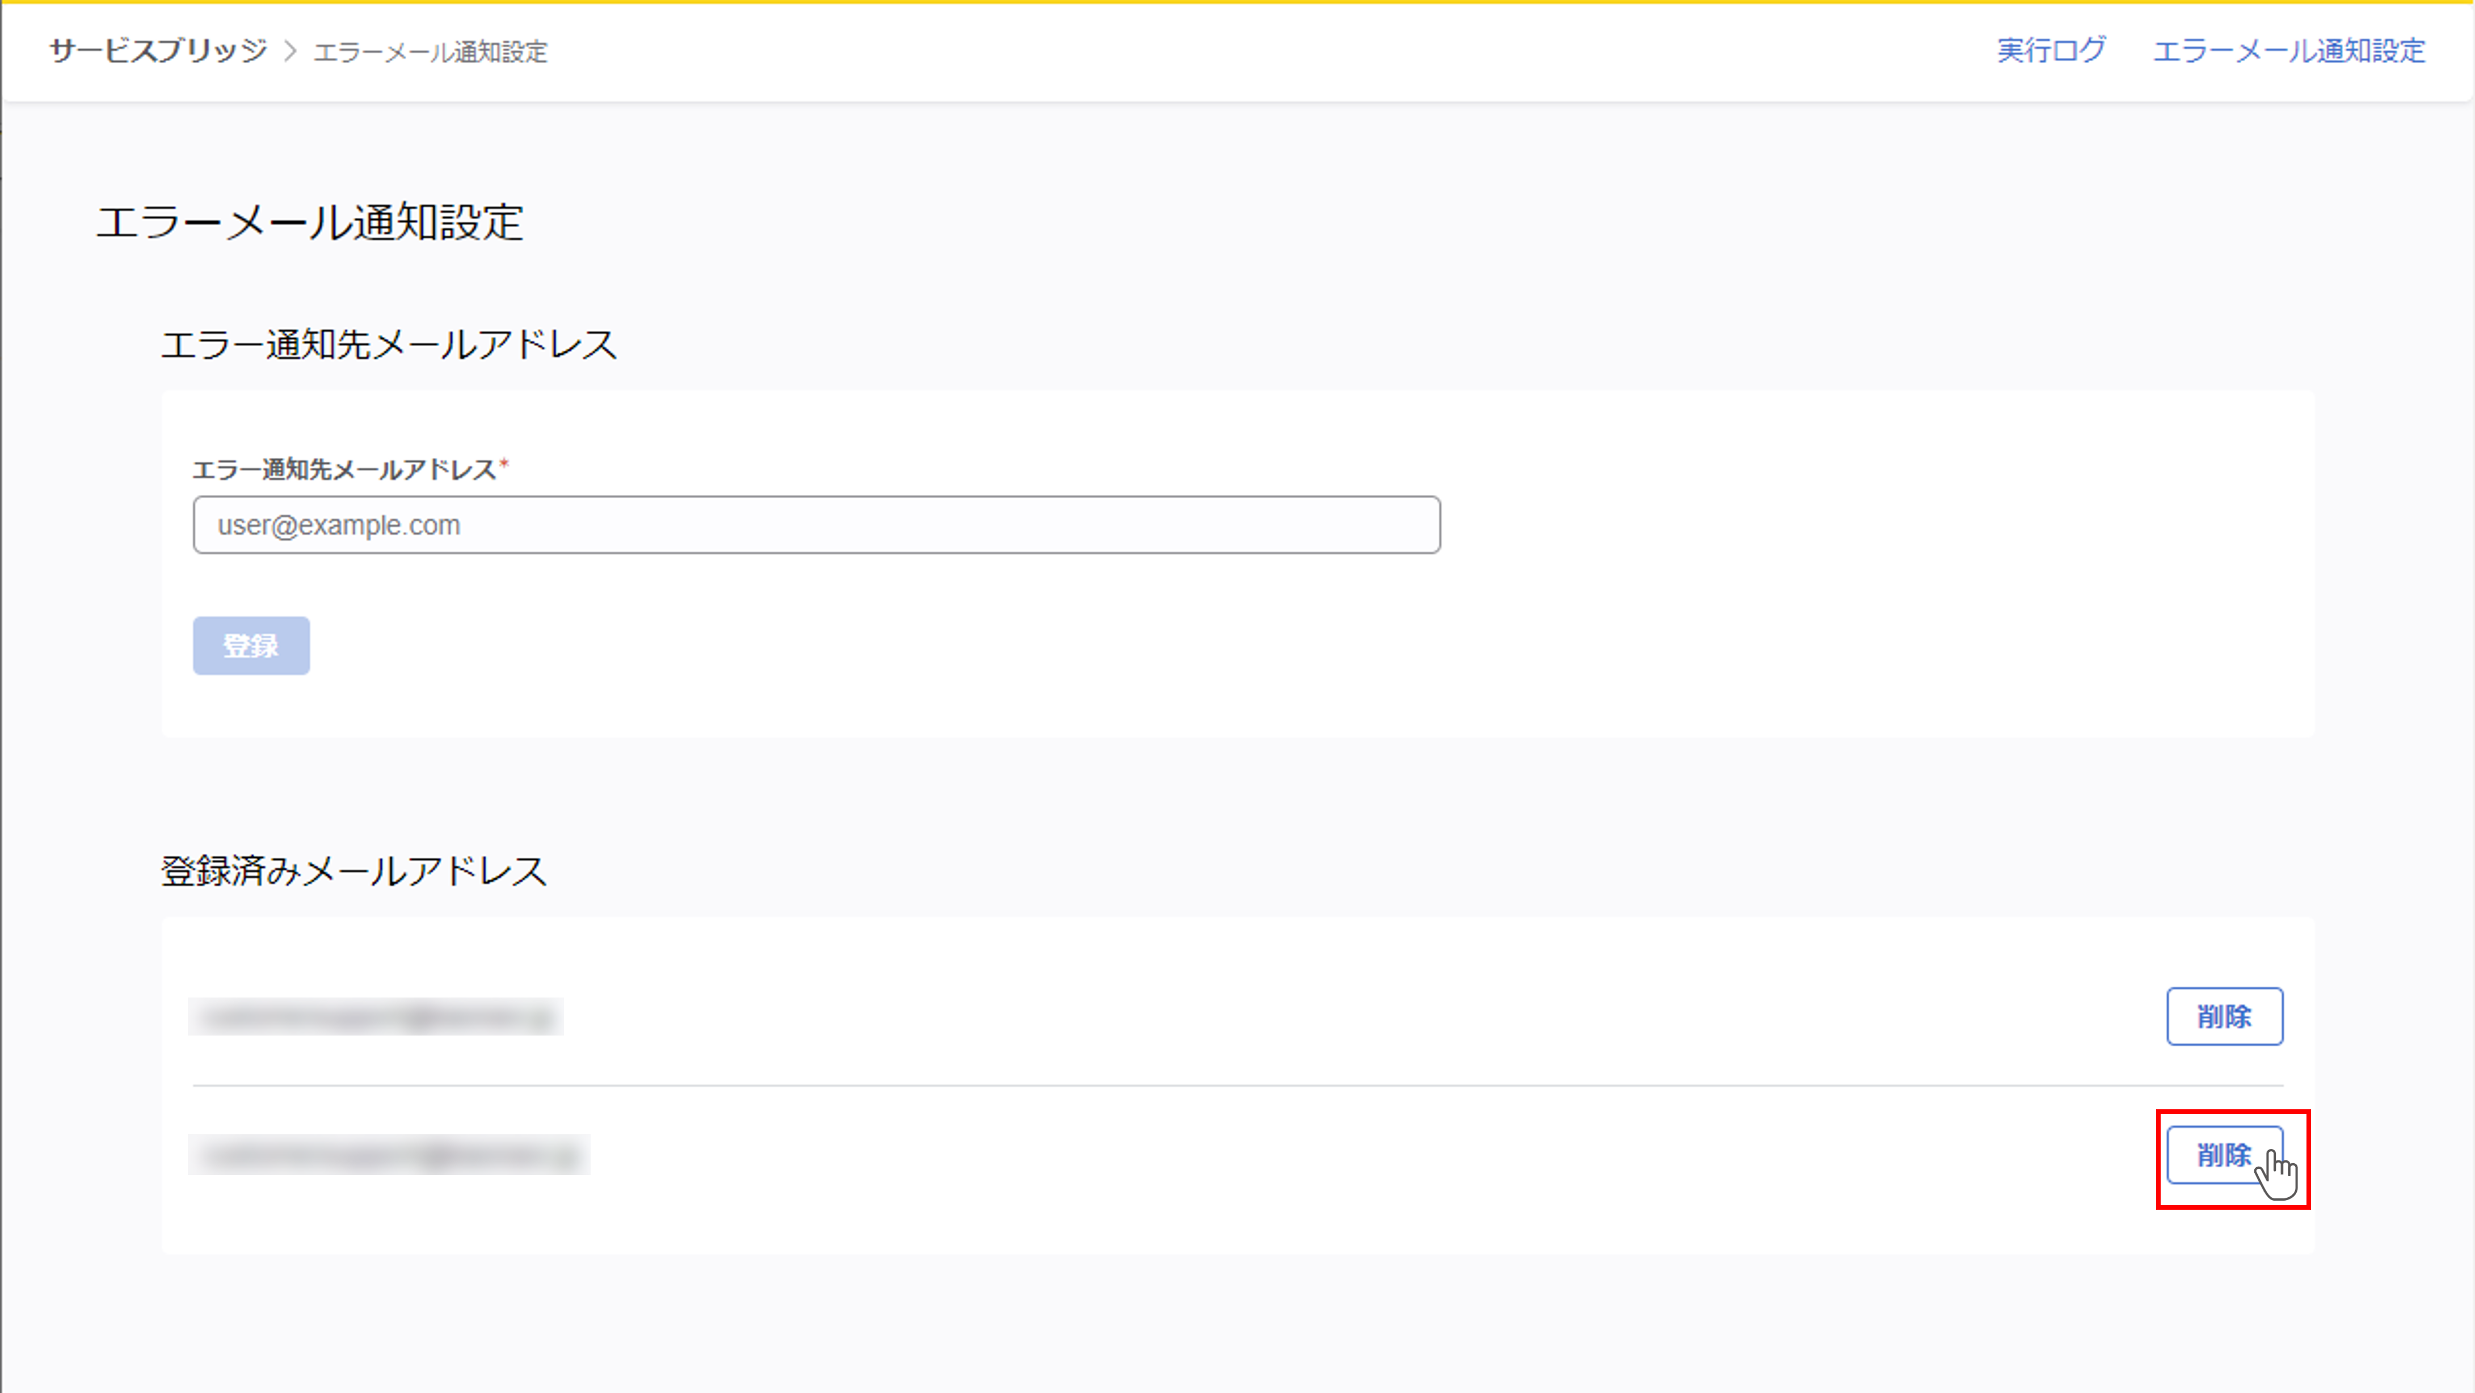Select the second blurred registered email address
Viewport: 2475px width, 1393px height.
[388, 1155]
